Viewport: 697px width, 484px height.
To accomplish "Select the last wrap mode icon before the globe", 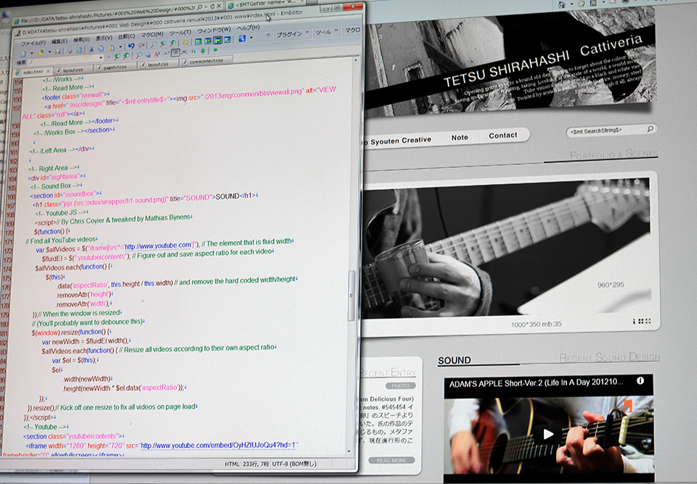I will pyautogui.click(x=227, y=39).
